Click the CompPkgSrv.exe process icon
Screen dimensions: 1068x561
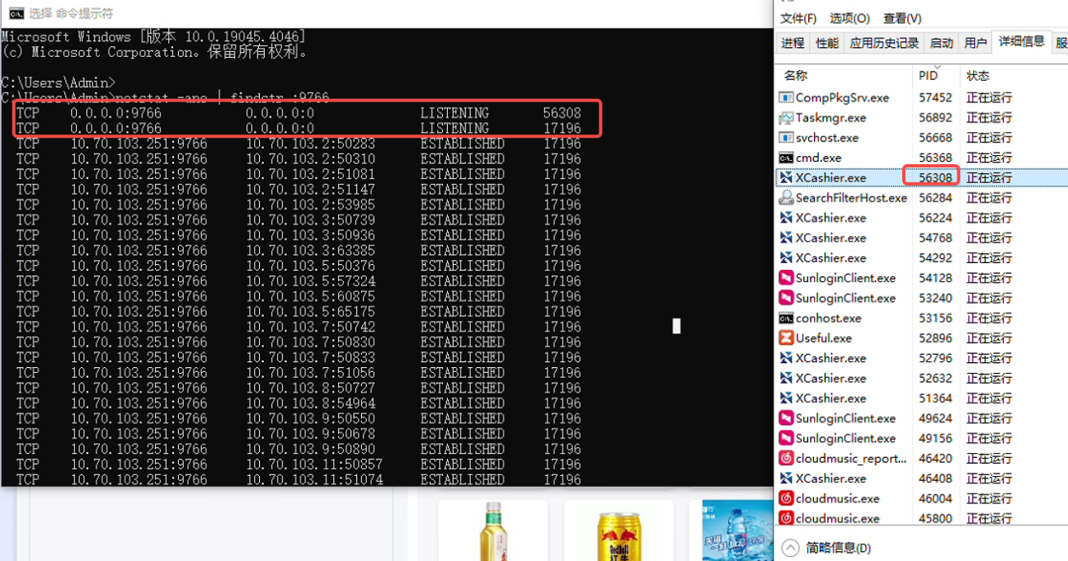click(x=786, y=97)
